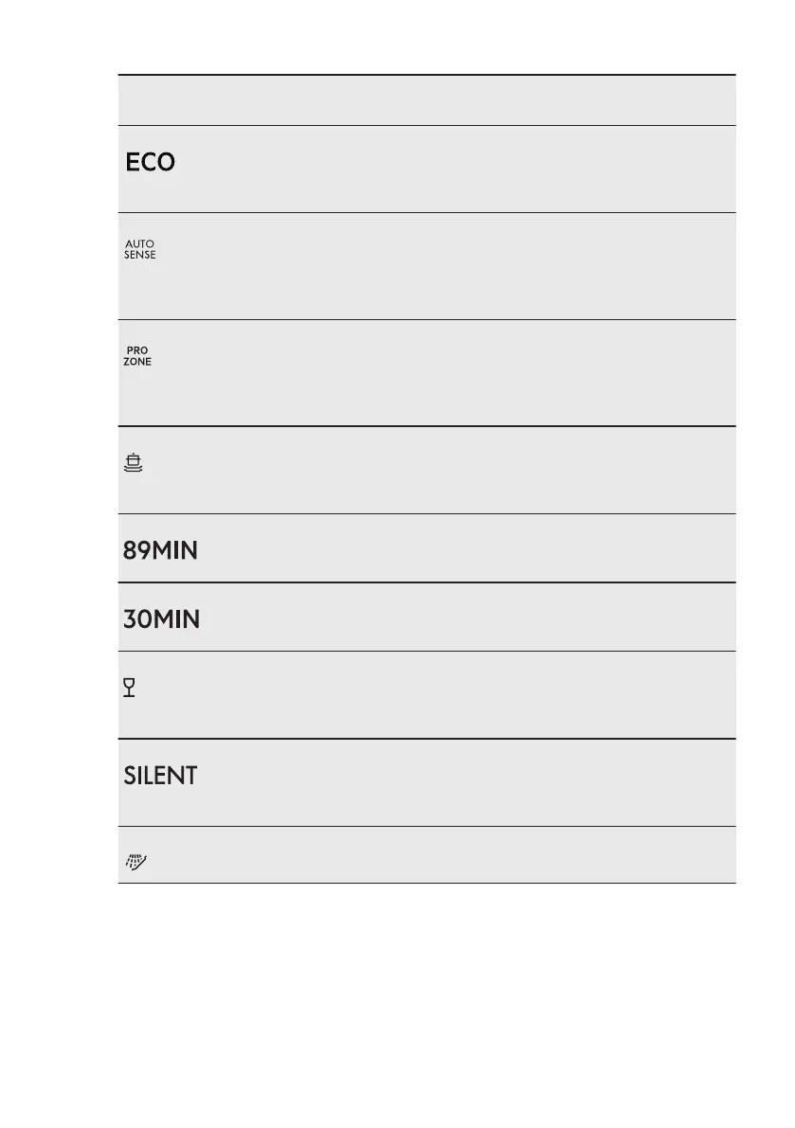
Task: Click the pot-and-plate intensive wash icon
Action: pos(134,462)
